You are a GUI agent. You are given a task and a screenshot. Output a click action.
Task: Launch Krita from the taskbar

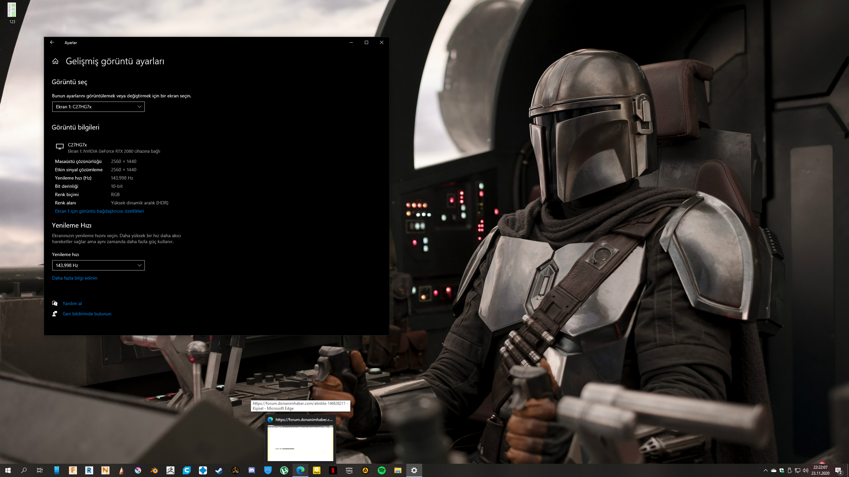pos(138,470)
